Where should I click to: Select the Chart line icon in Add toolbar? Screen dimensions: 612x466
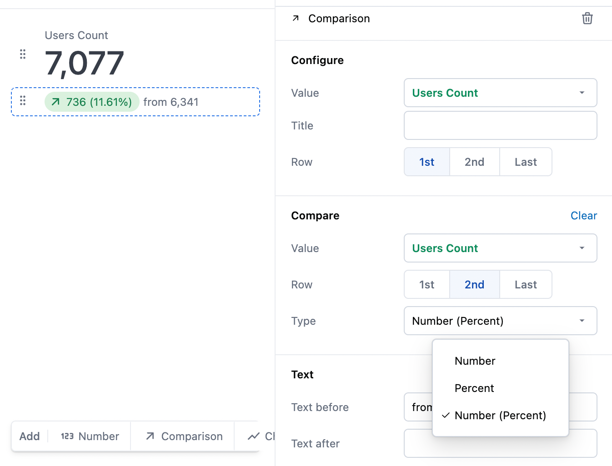(254, 436)
